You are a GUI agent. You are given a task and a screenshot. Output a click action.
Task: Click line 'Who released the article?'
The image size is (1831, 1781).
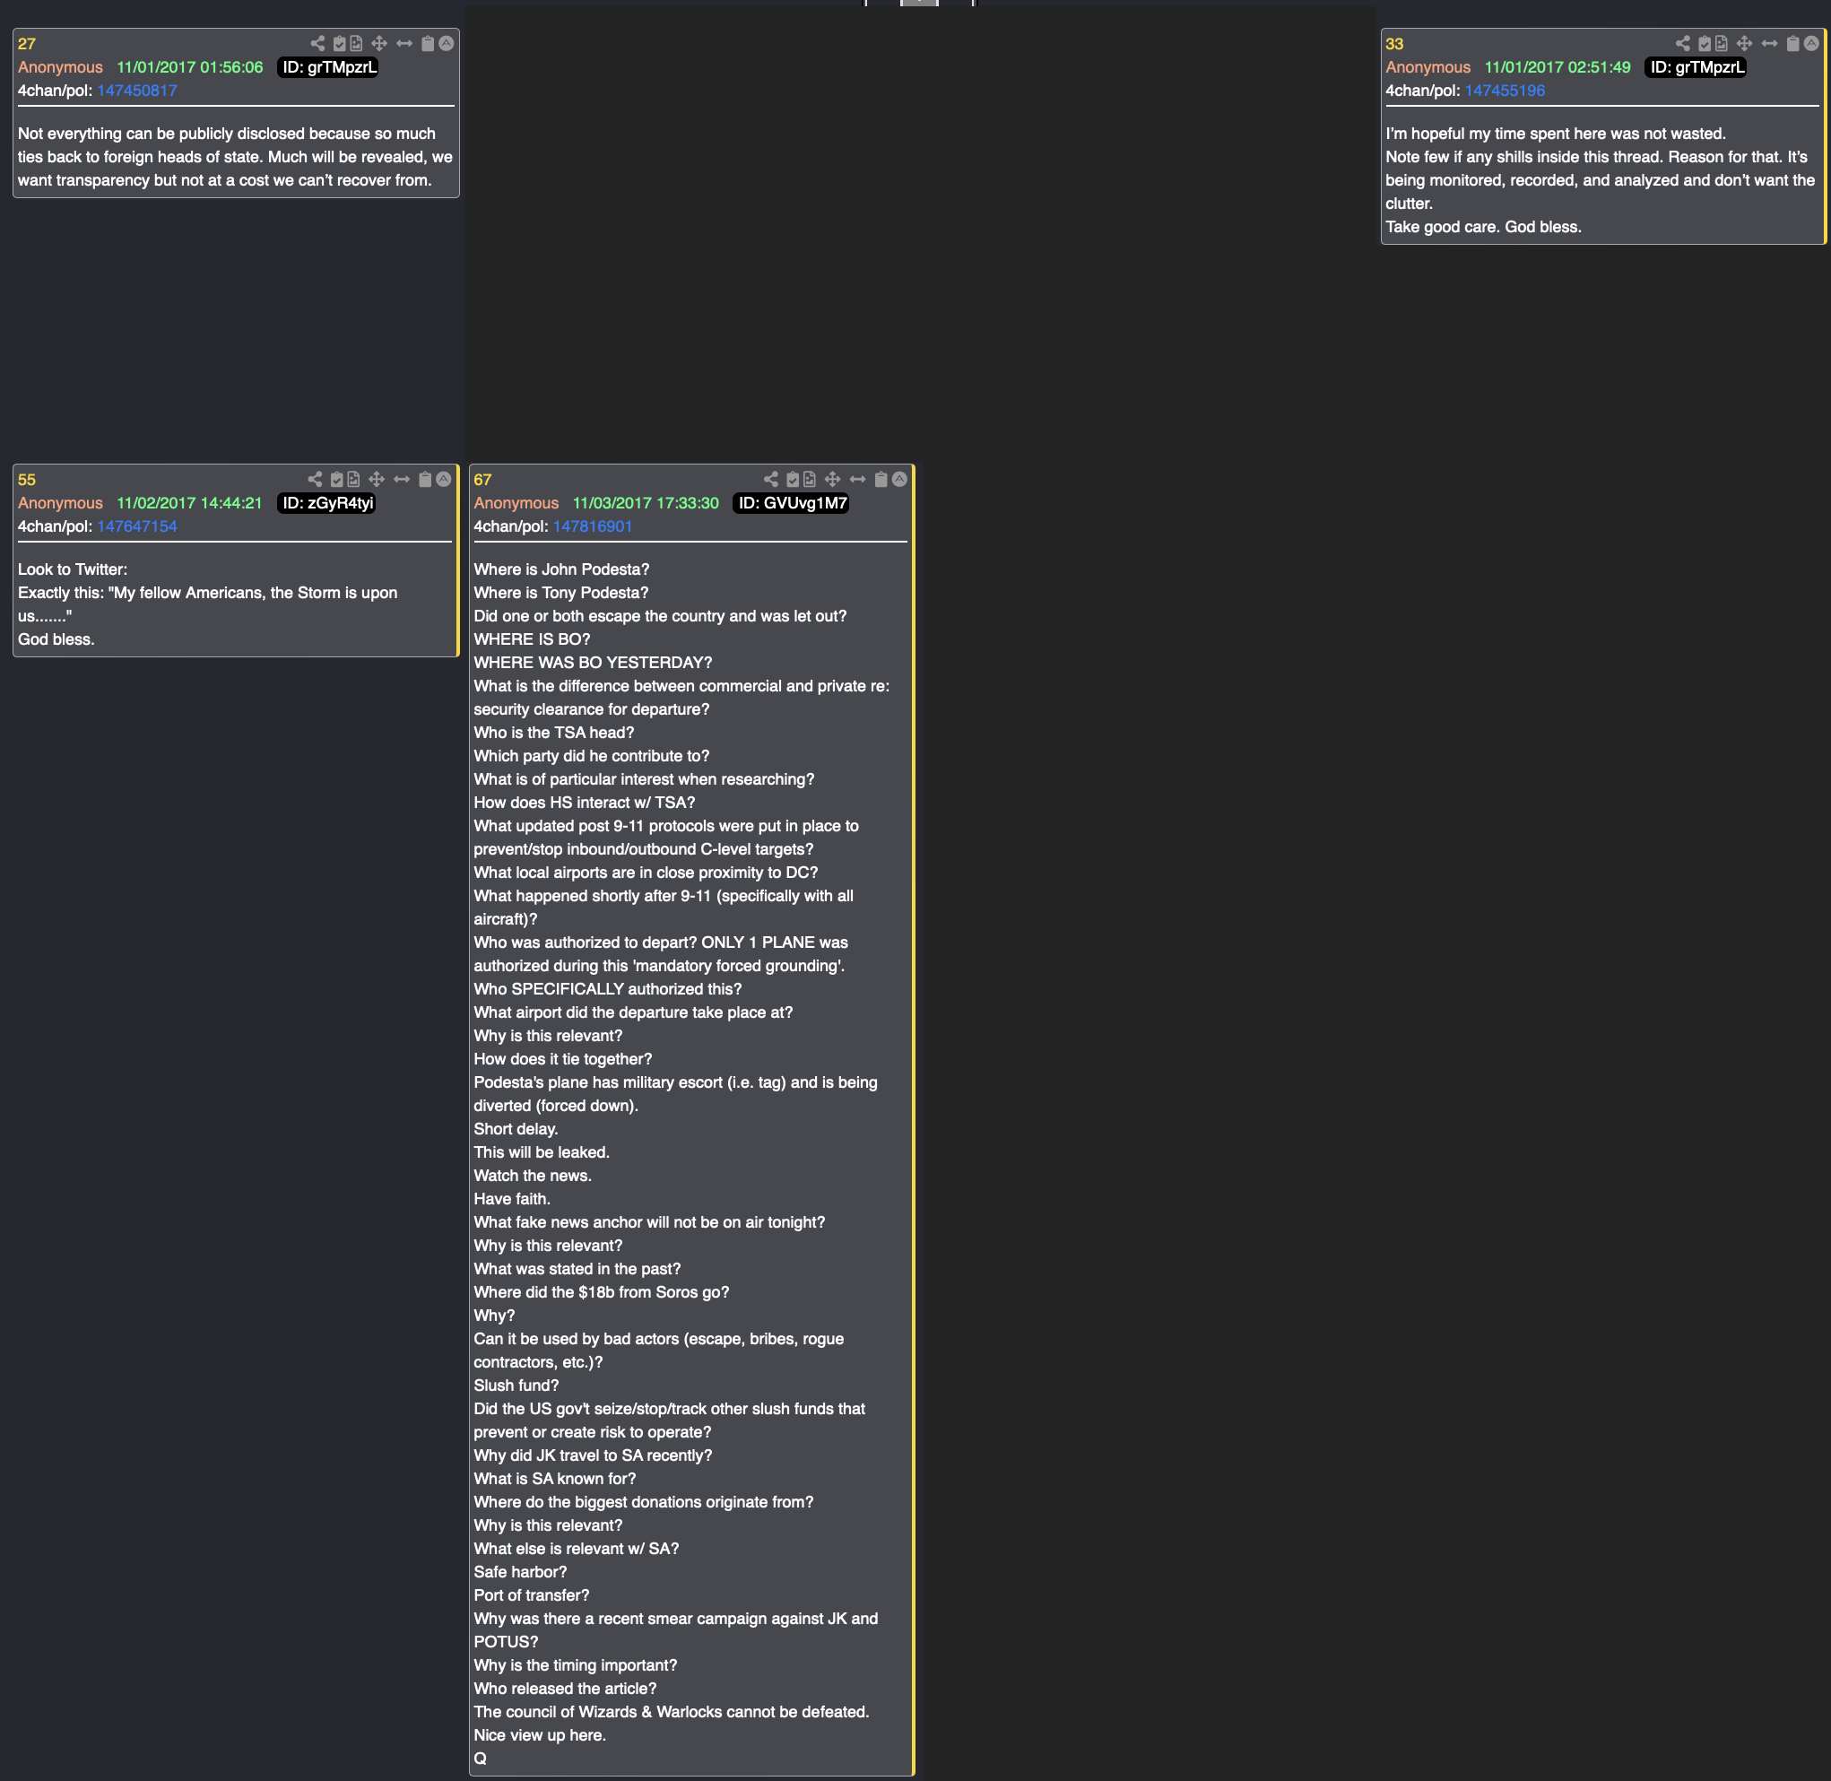(x=565, y=1690)
